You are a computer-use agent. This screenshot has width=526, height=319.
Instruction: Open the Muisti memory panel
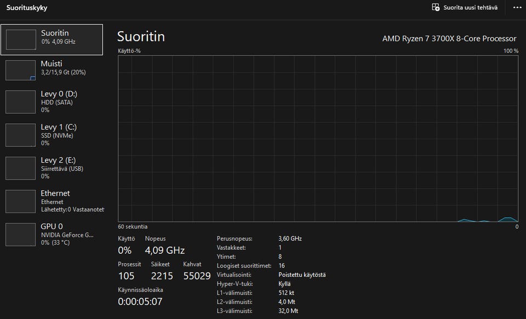52,70
